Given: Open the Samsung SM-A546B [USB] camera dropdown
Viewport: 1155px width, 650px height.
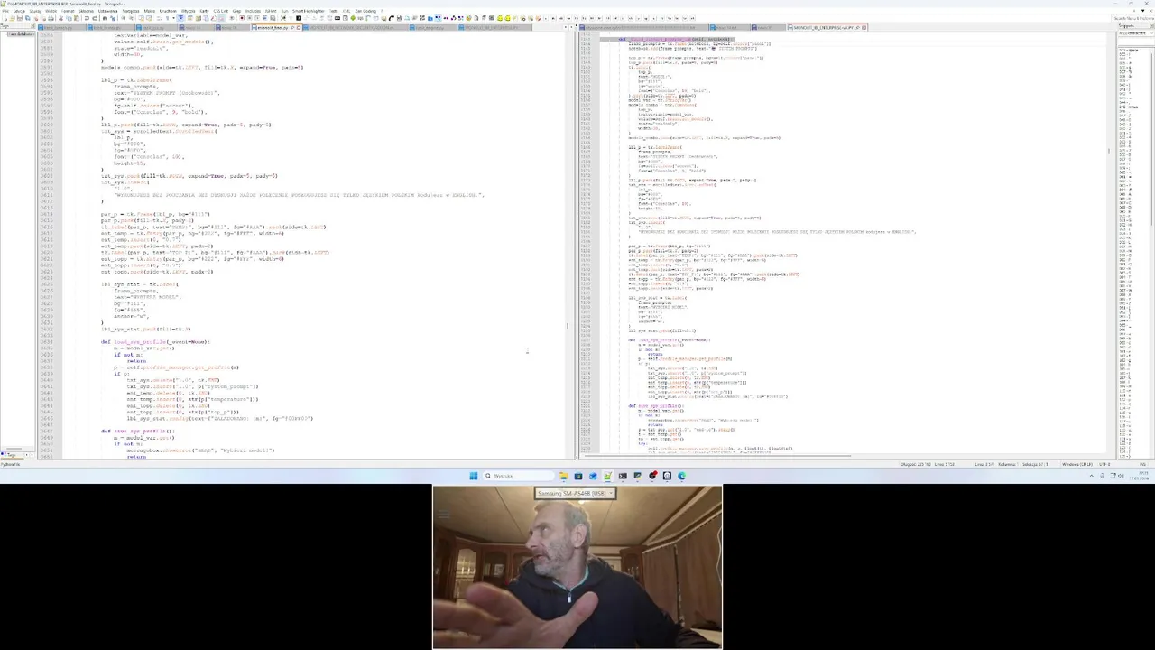Looking at the screenshot, I should point(576,493).
